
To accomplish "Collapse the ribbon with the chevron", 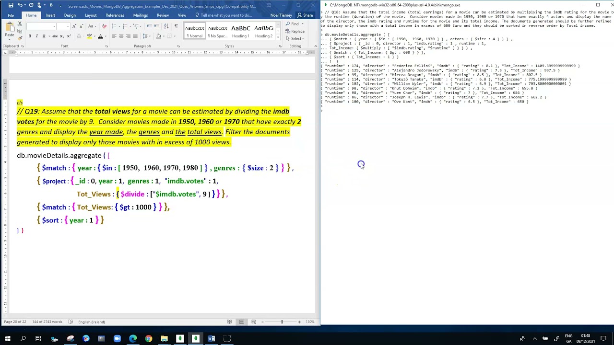I will (316, 46).
